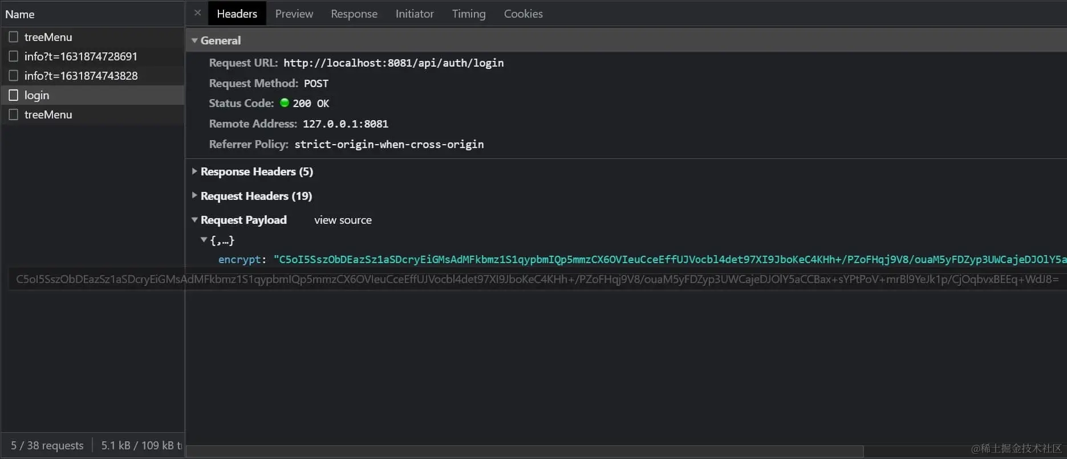
Task: Click the horizontal scrollbar at bottom
Action: pos(525,452)
